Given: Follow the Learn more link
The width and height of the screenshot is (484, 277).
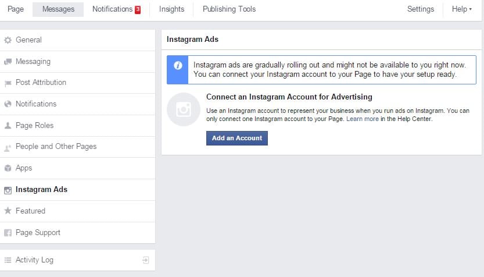Looking at the screenshot, I should (x=363, y=119).
